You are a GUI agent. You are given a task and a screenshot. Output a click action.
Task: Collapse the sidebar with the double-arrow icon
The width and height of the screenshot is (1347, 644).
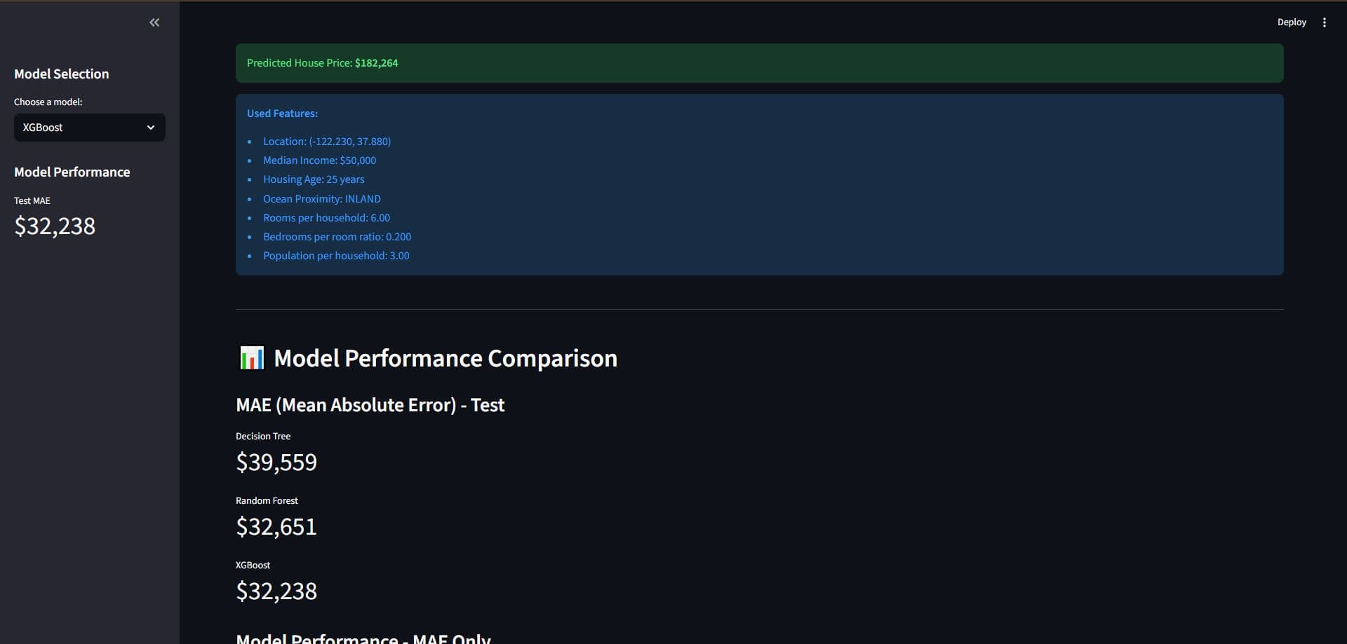154,22
